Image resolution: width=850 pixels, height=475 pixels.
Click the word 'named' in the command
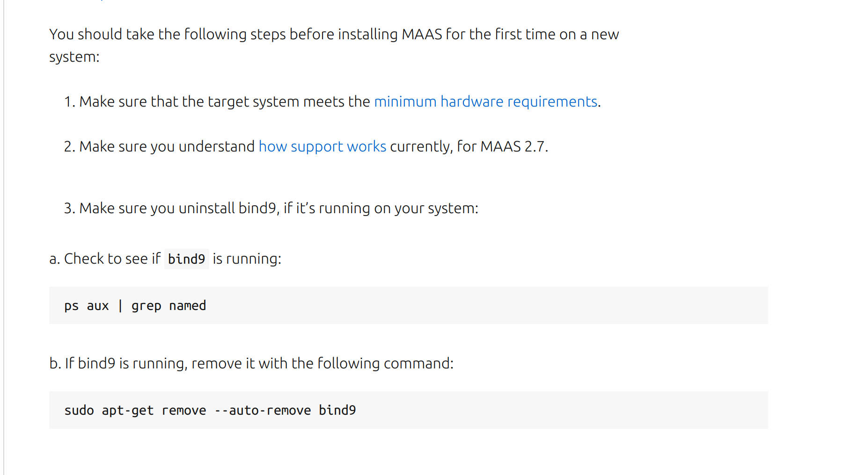point(187,306)
